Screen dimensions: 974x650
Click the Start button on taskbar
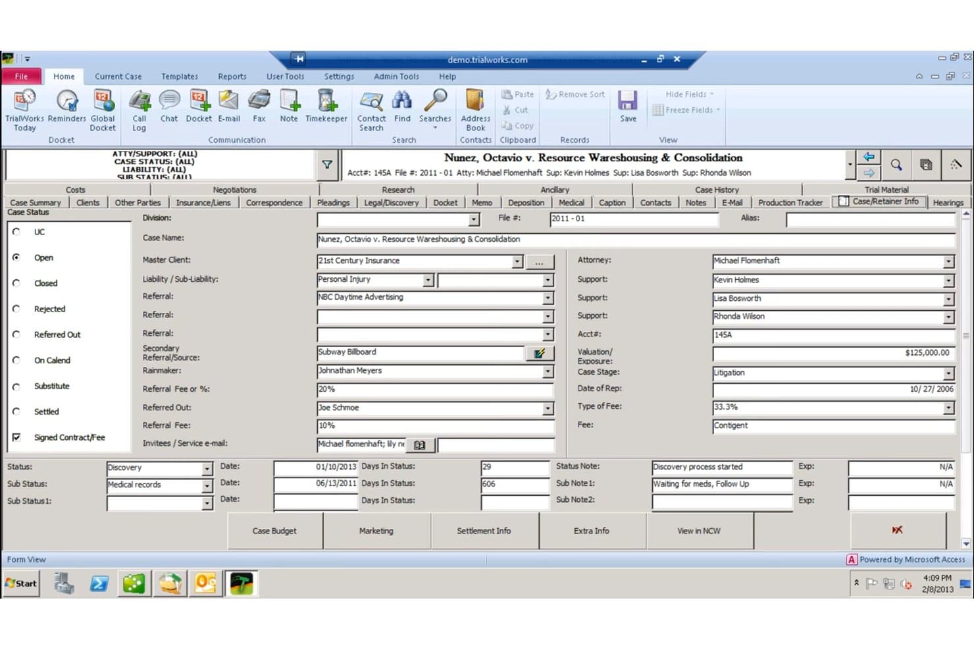point(22,583)
